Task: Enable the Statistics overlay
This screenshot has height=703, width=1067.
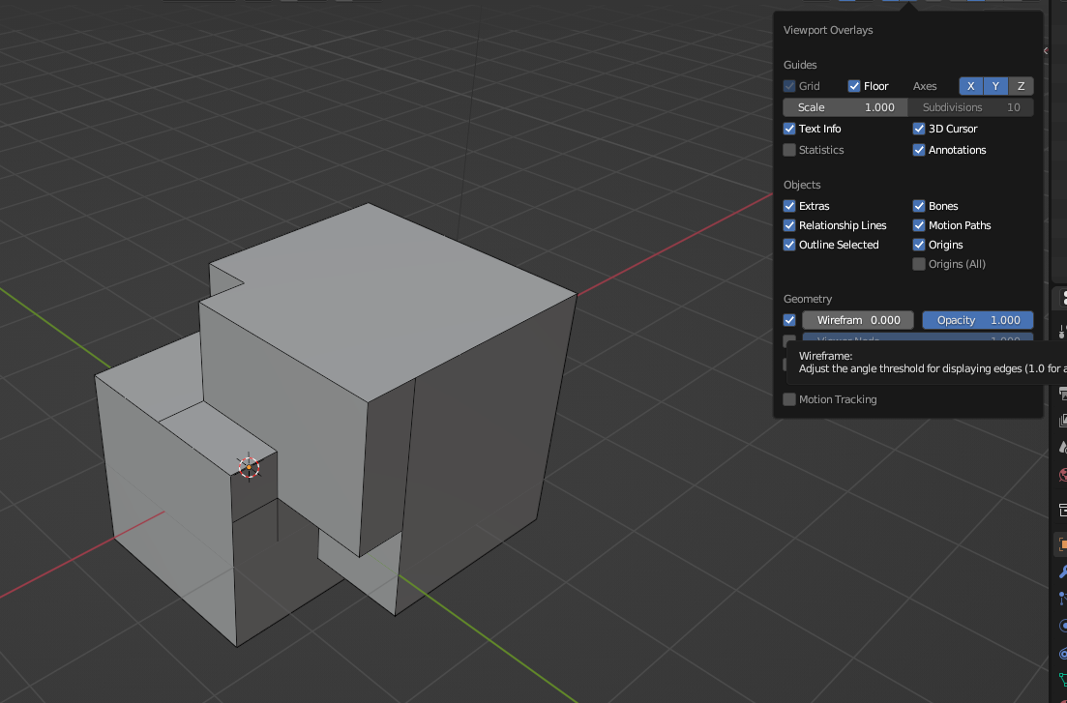Action: pos(789,150)
